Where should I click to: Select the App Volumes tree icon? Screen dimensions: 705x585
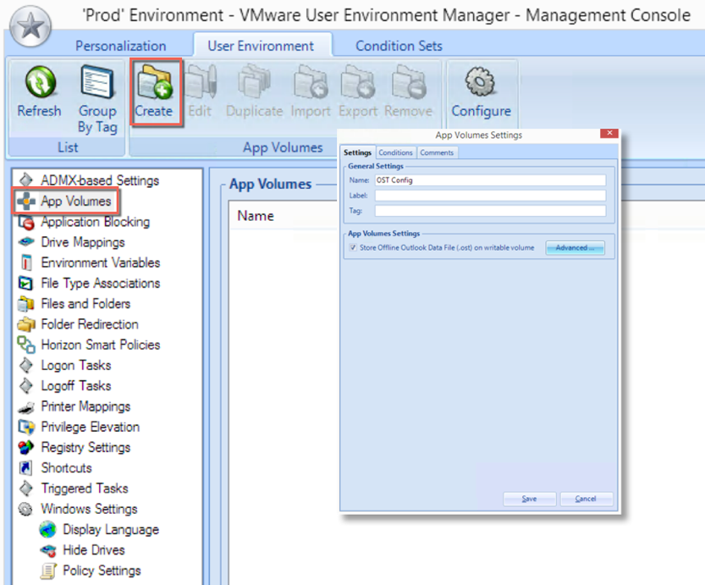point(26,201)
